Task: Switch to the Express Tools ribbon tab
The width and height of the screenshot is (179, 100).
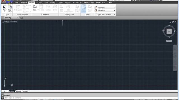Action: (101, 2)
